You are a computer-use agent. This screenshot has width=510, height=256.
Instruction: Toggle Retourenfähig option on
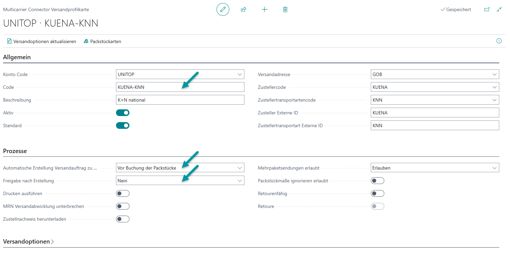[x=378, y=193]
